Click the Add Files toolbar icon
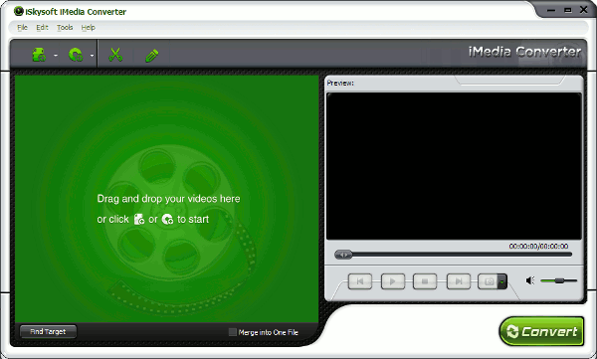 pyautogui.click(x=39, y=55)
